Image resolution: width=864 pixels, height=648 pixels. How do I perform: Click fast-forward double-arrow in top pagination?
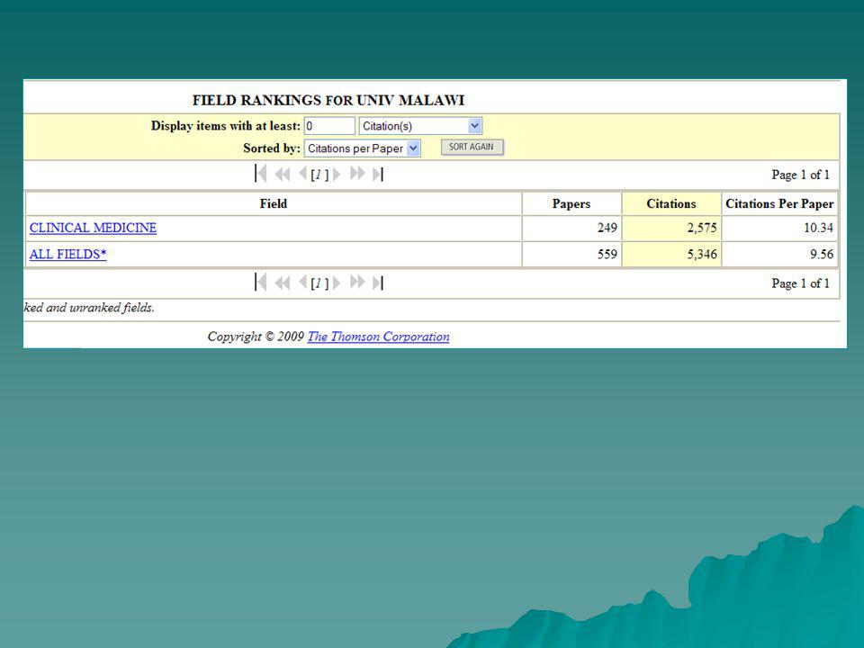[x=357, y=174]
